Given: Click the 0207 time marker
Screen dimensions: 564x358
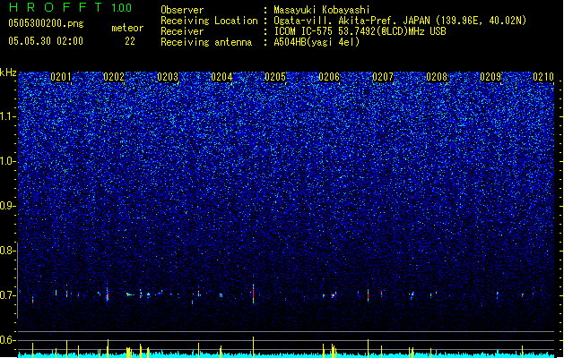Looking at the screenshot, I should (383, 77).
